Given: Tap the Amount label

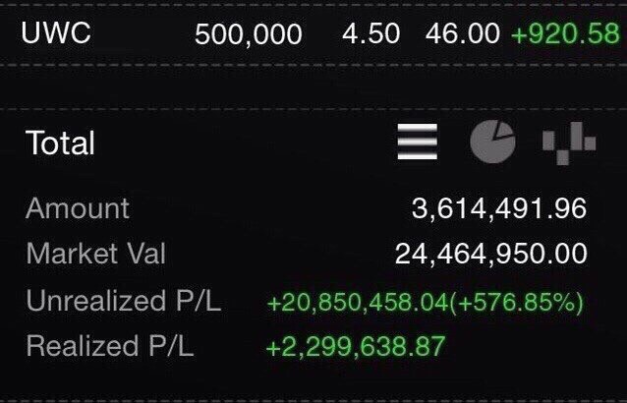Looking at the screenshot, I should [x=78, y=208].
